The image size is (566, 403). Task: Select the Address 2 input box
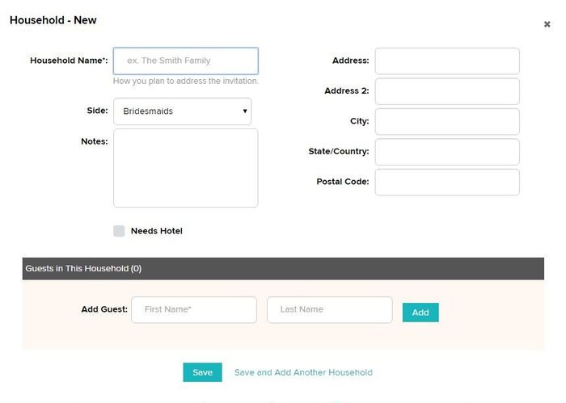(447, 91)
